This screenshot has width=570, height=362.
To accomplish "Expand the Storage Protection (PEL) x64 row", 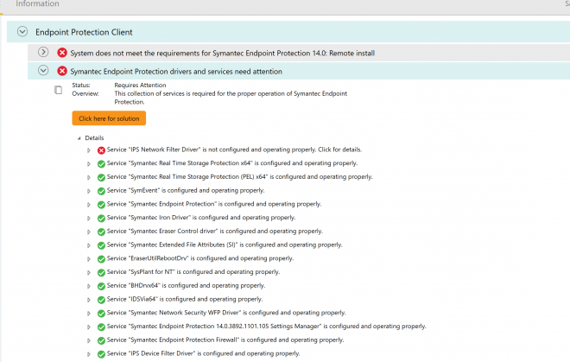I will 88,177.
